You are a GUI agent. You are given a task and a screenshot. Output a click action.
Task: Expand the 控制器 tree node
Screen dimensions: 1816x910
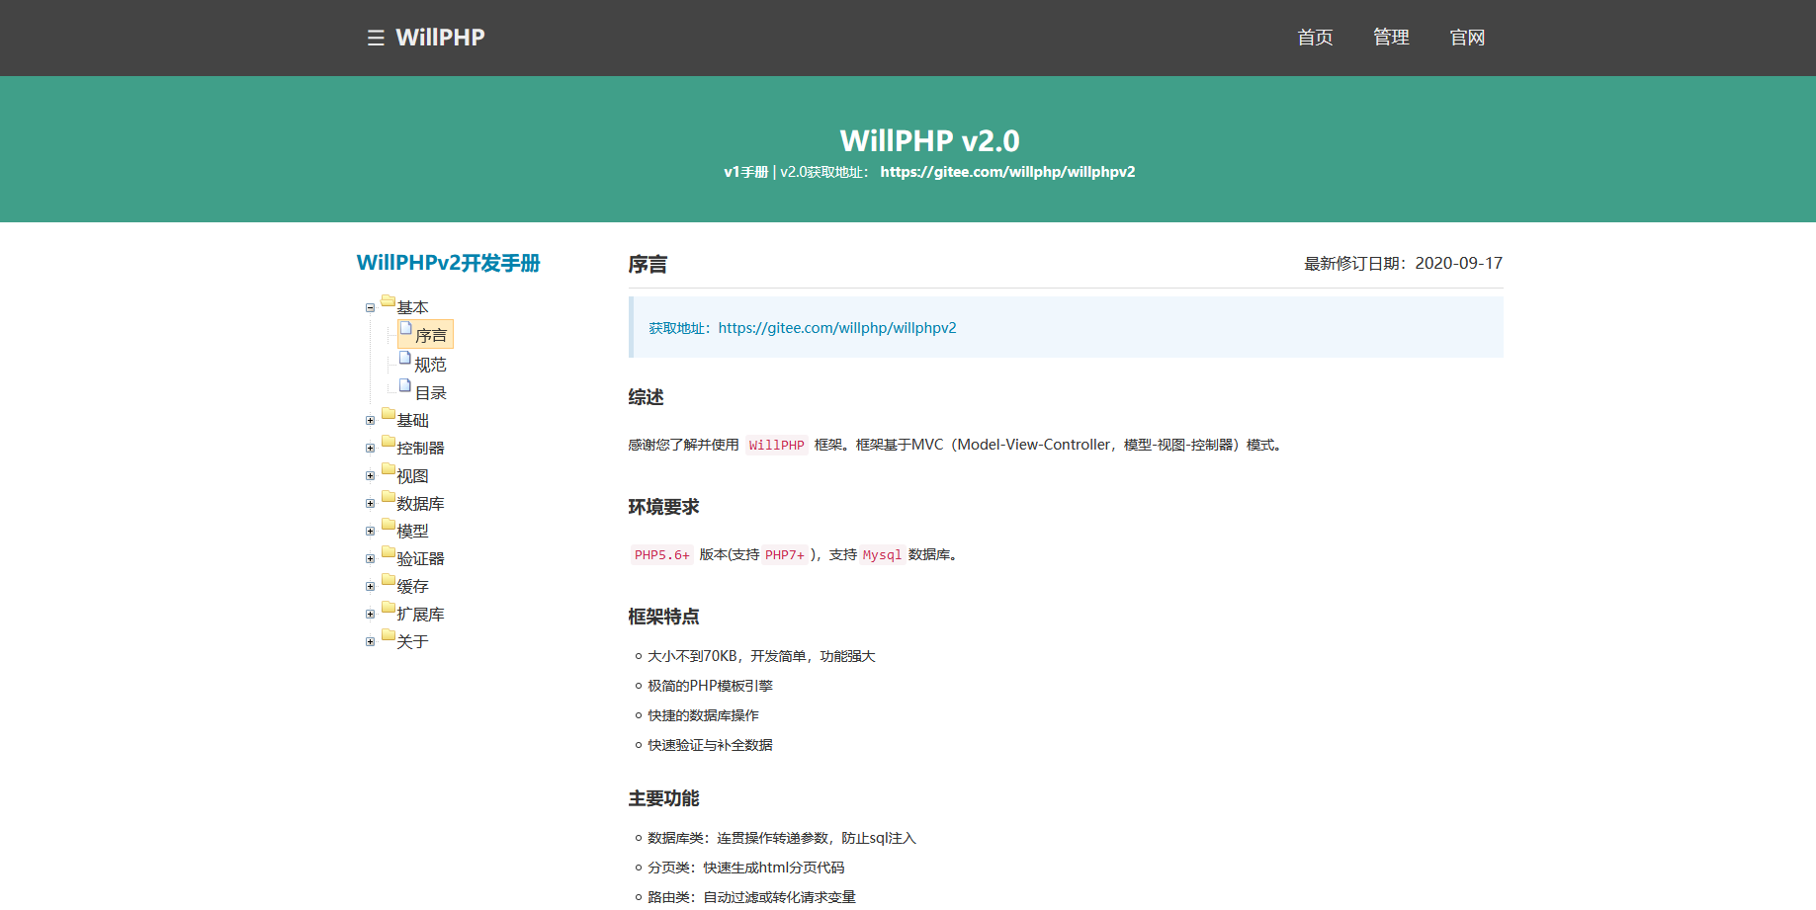pos(371,449)
